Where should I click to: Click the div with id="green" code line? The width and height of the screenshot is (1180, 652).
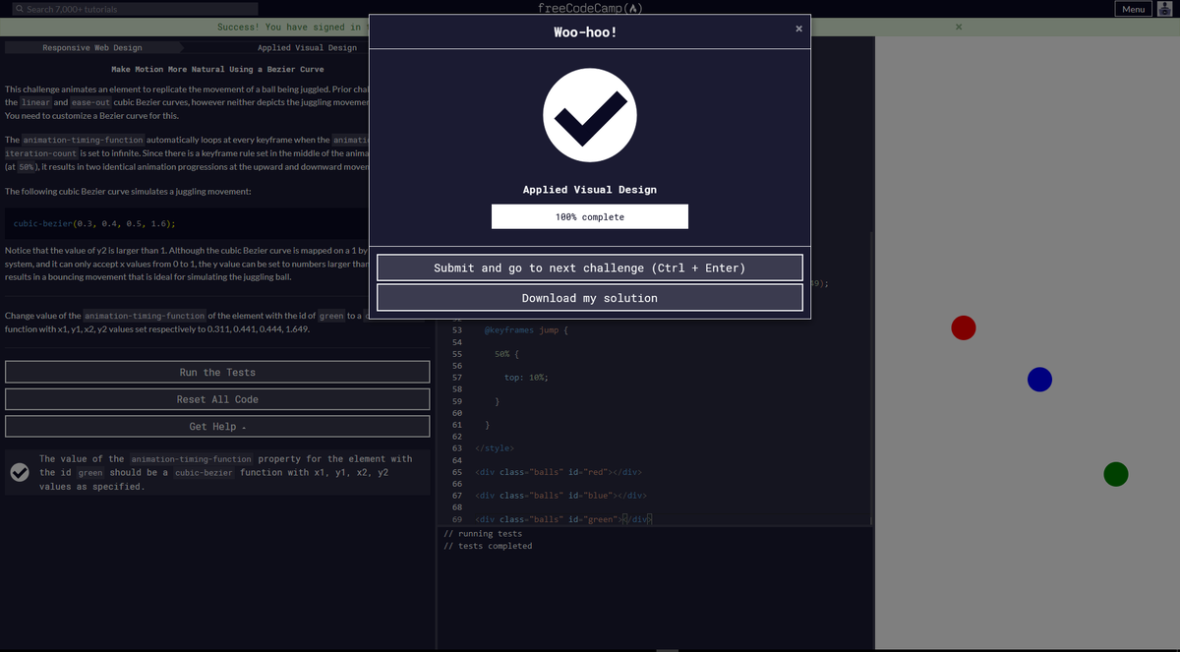pos(562,519)
